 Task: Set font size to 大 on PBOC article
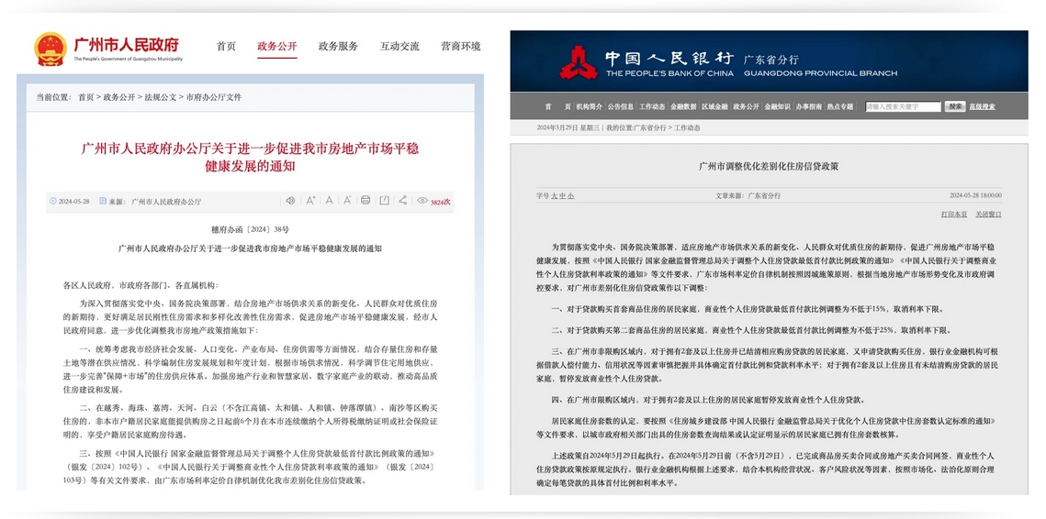coord(554,196)
